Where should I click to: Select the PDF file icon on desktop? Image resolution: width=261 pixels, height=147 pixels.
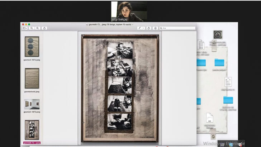(x=210, y=118)
